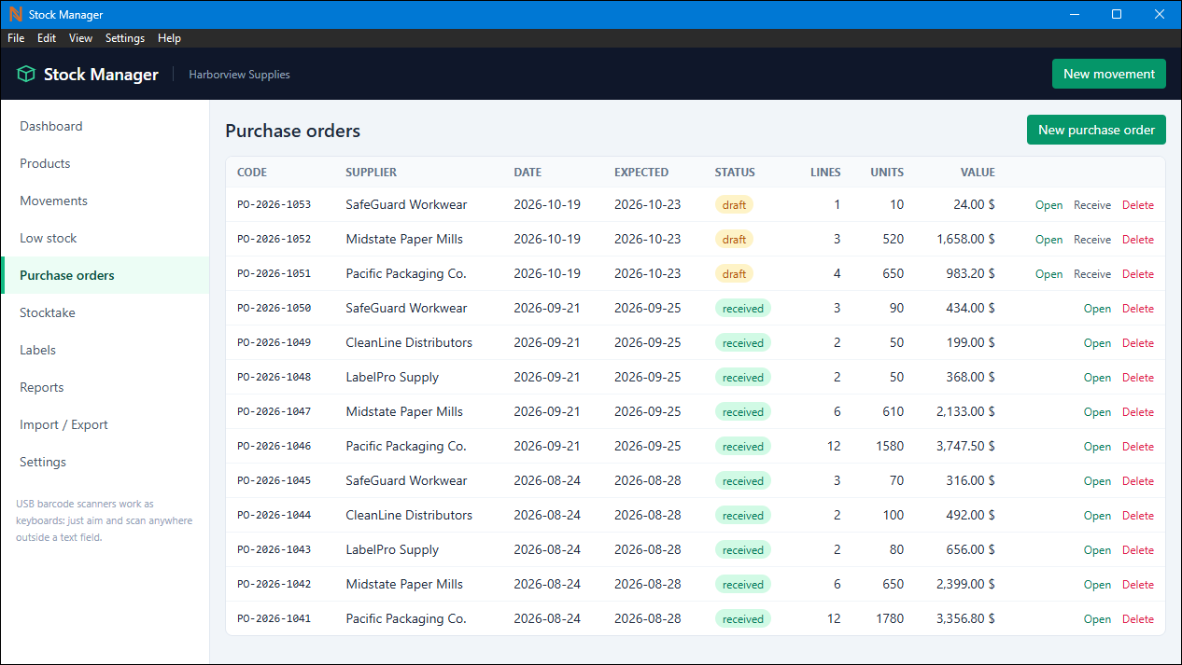Open purchase order PO-2026-1043
This screenshot has height=665, width=1182.
[x=1097, y=550]
